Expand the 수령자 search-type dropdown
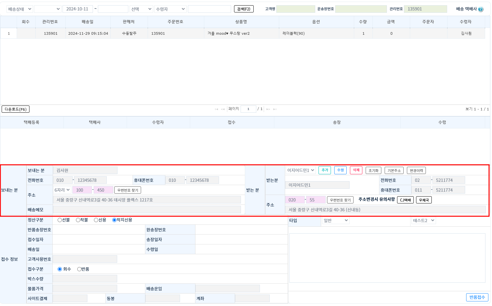 click(x=170, y=9)
